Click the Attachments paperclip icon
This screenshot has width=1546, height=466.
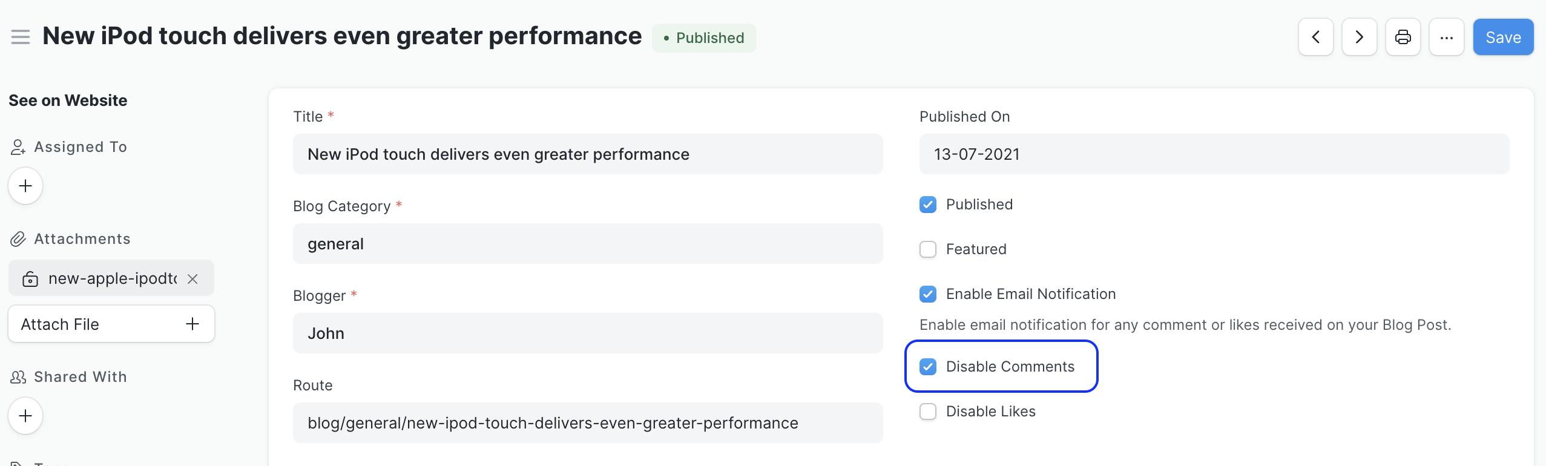(18, 239)
